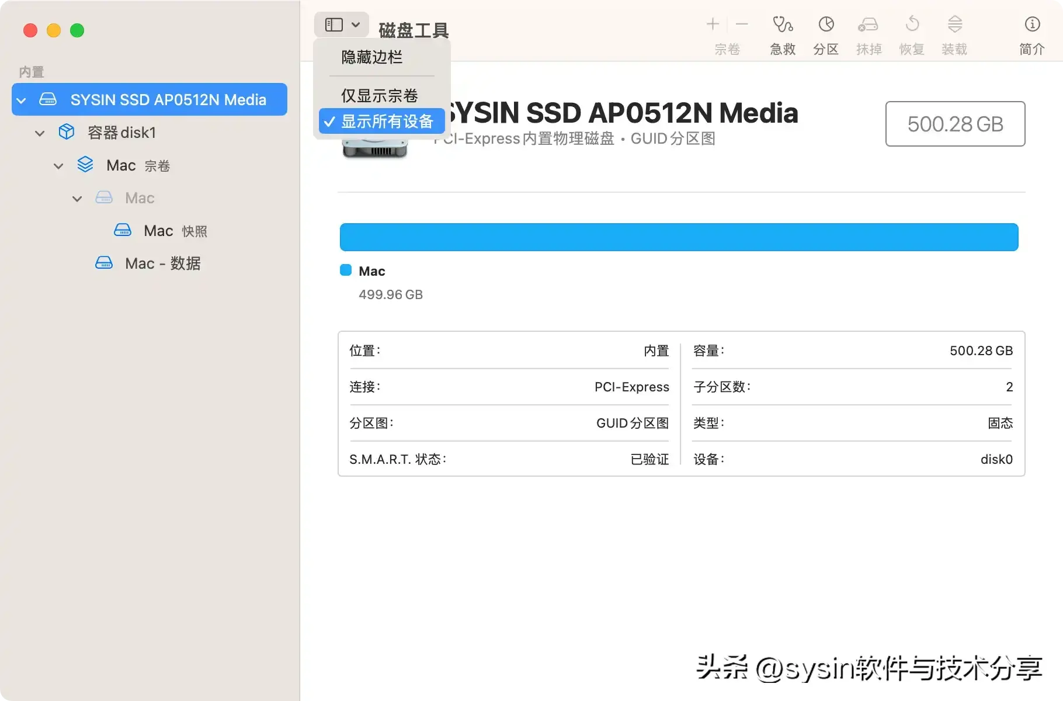Collapse 容器 disk1 chevron

[40, 133]
